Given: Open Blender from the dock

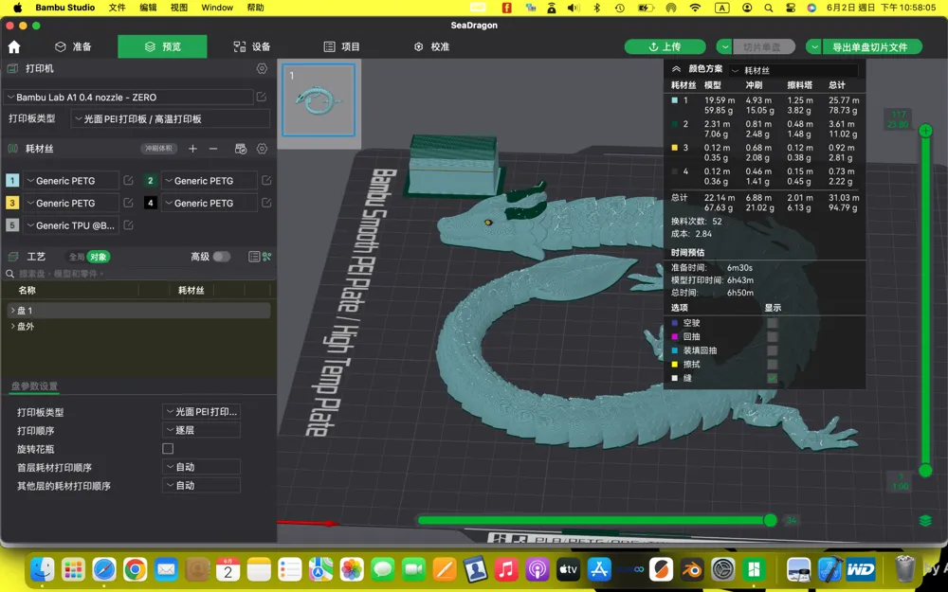Looking at the screenshot, I should (692, 569).
